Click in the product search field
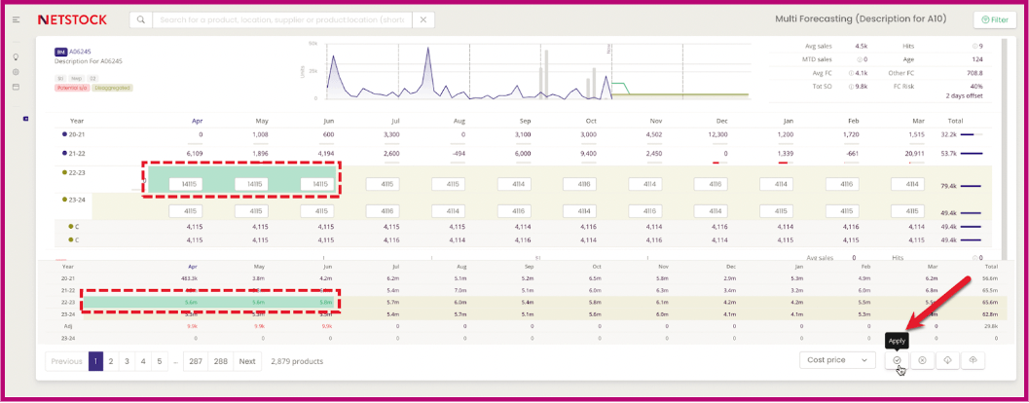The image size is (1029, 403). point(282,19)
